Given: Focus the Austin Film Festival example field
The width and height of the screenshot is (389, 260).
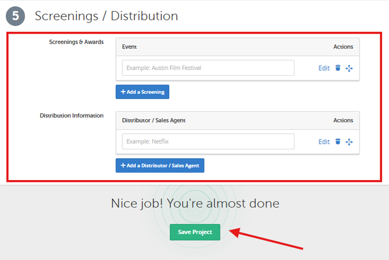Looking at the screenshot, I should 208,68.
